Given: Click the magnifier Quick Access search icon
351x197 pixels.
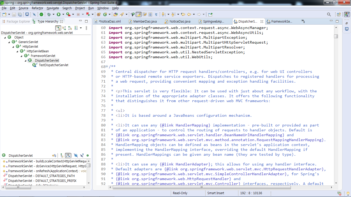Looking at the screenshot, I should click(x=329, y=14).
